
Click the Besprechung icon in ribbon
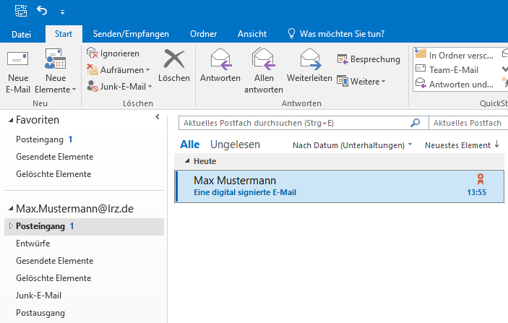click(x=343, y=59)
